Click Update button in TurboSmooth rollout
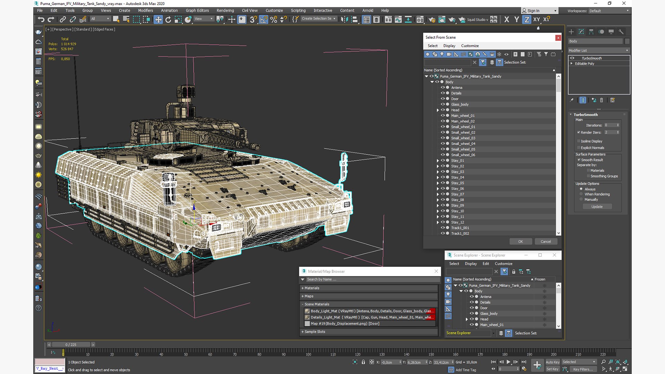The height and width of the screenshot is (374, 665). click(597, 207)
